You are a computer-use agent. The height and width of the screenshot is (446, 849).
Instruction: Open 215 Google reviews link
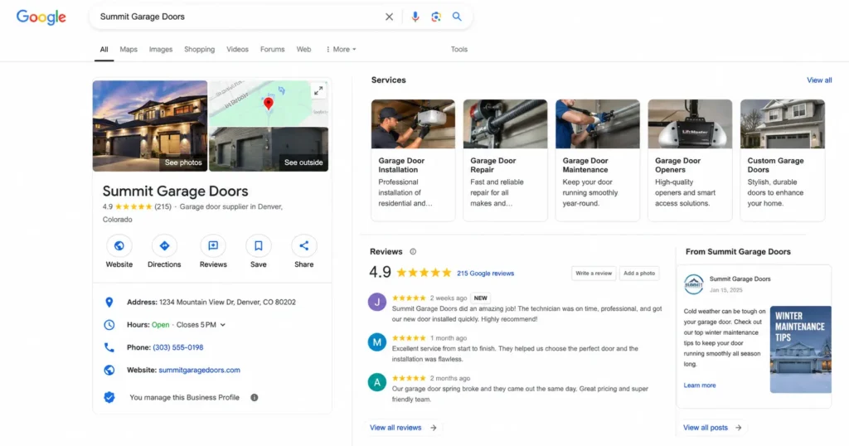pos(485,274)
